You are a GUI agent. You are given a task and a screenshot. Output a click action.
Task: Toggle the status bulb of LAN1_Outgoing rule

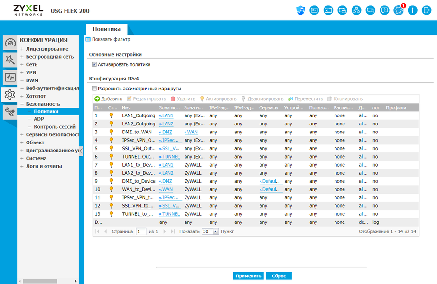tap(111, 115)
